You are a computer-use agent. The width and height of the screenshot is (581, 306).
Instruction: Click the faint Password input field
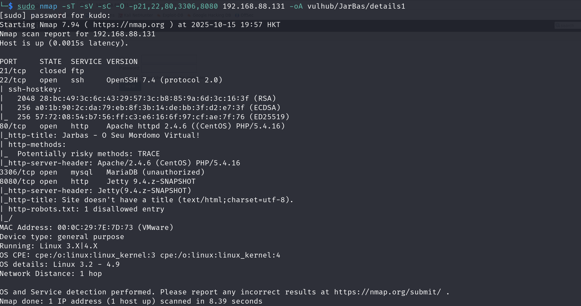pos(169,69)
